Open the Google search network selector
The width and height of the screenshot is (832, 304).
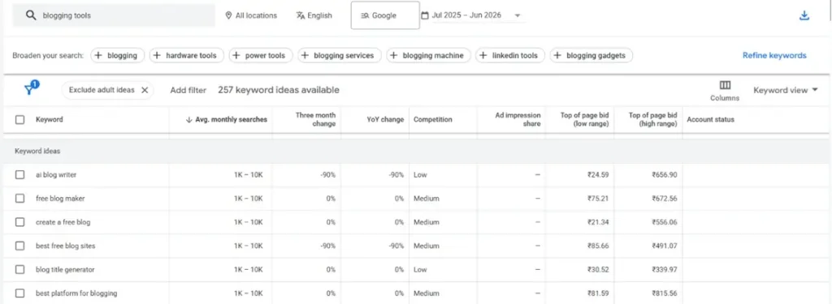coord(385,15)
